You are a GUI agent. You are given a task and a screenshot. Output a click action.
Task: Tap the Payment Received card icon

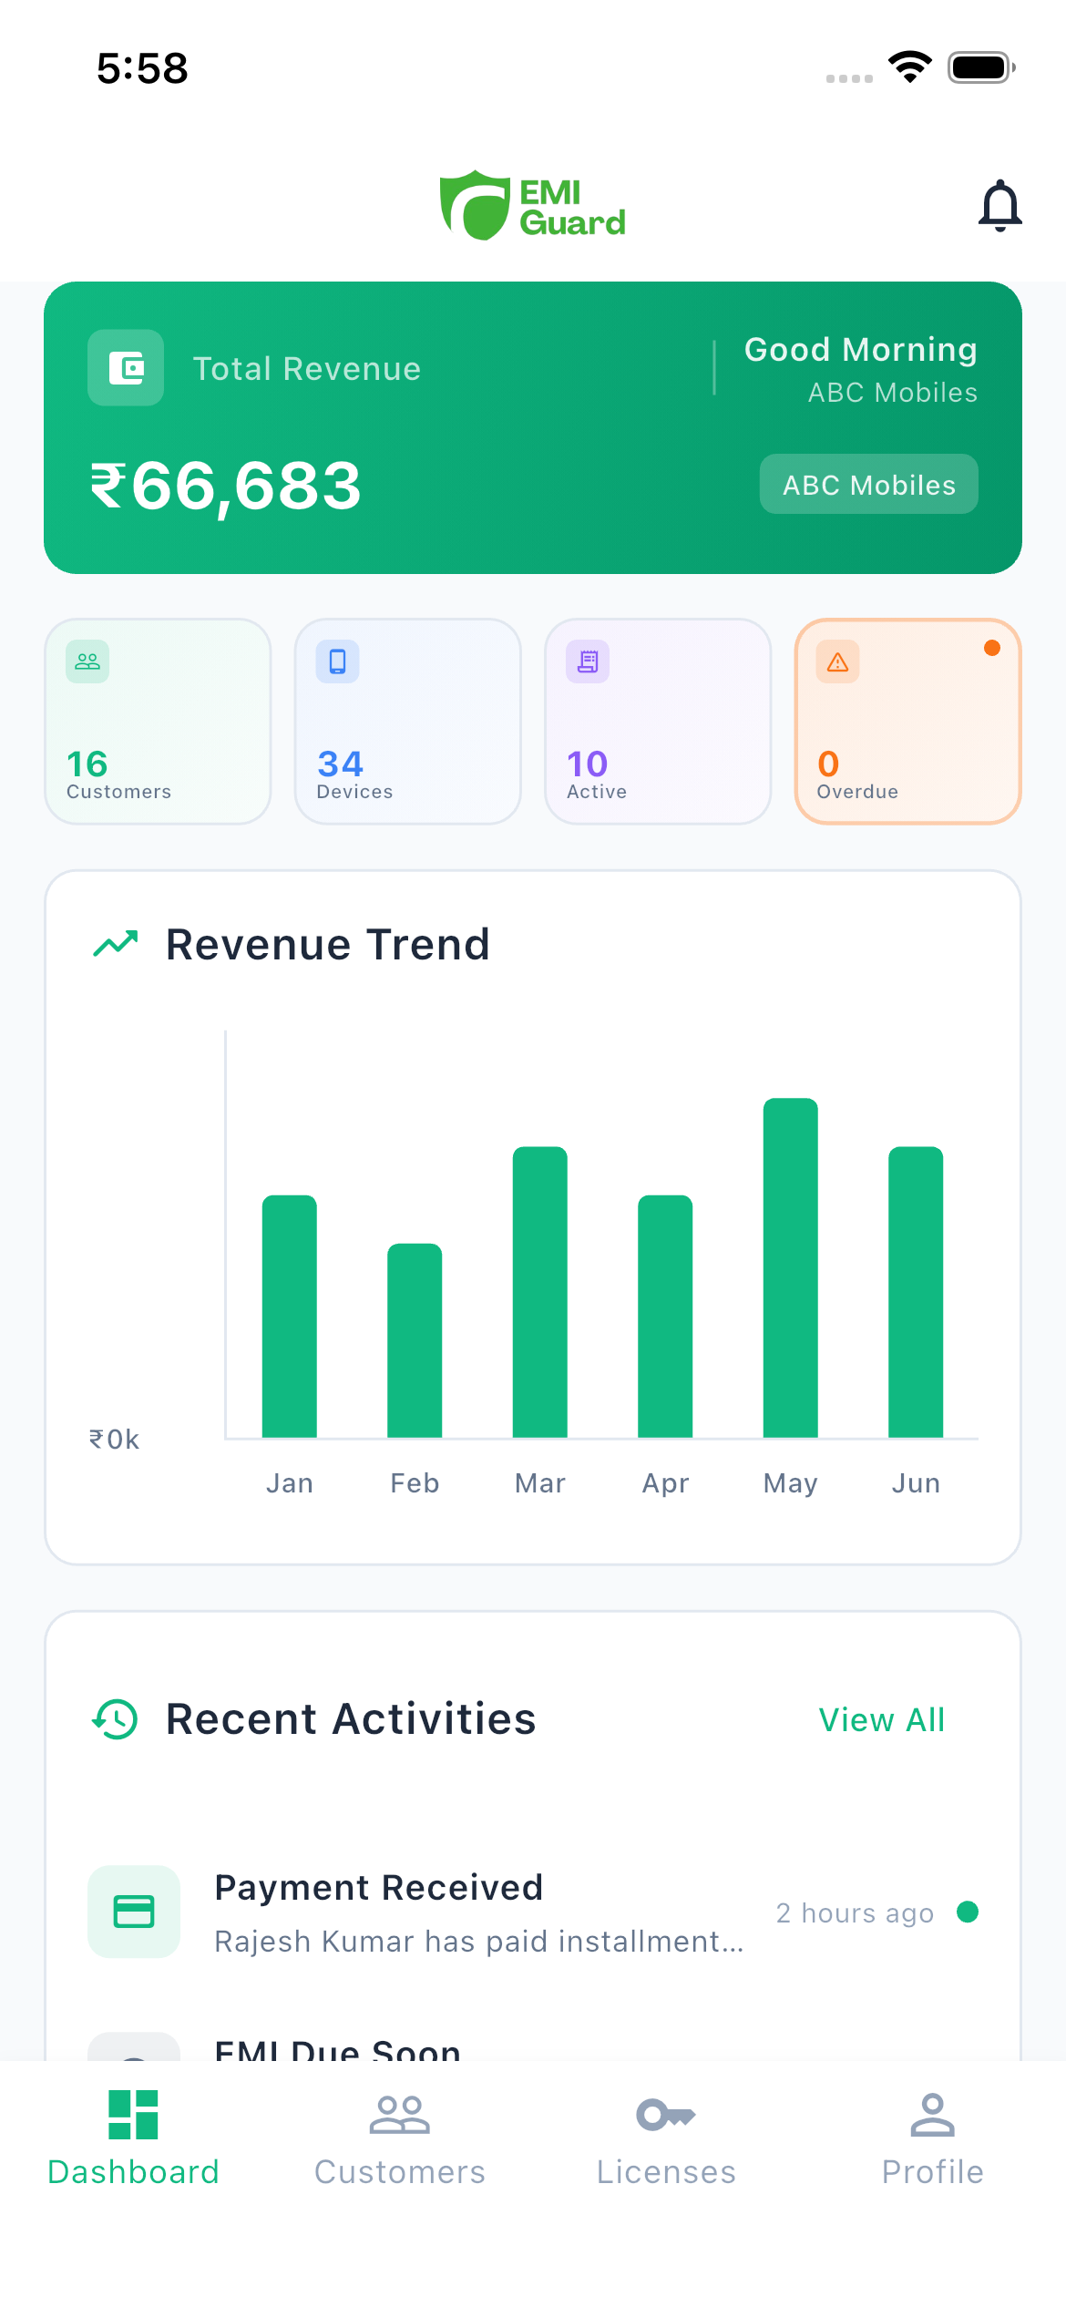134,1912
